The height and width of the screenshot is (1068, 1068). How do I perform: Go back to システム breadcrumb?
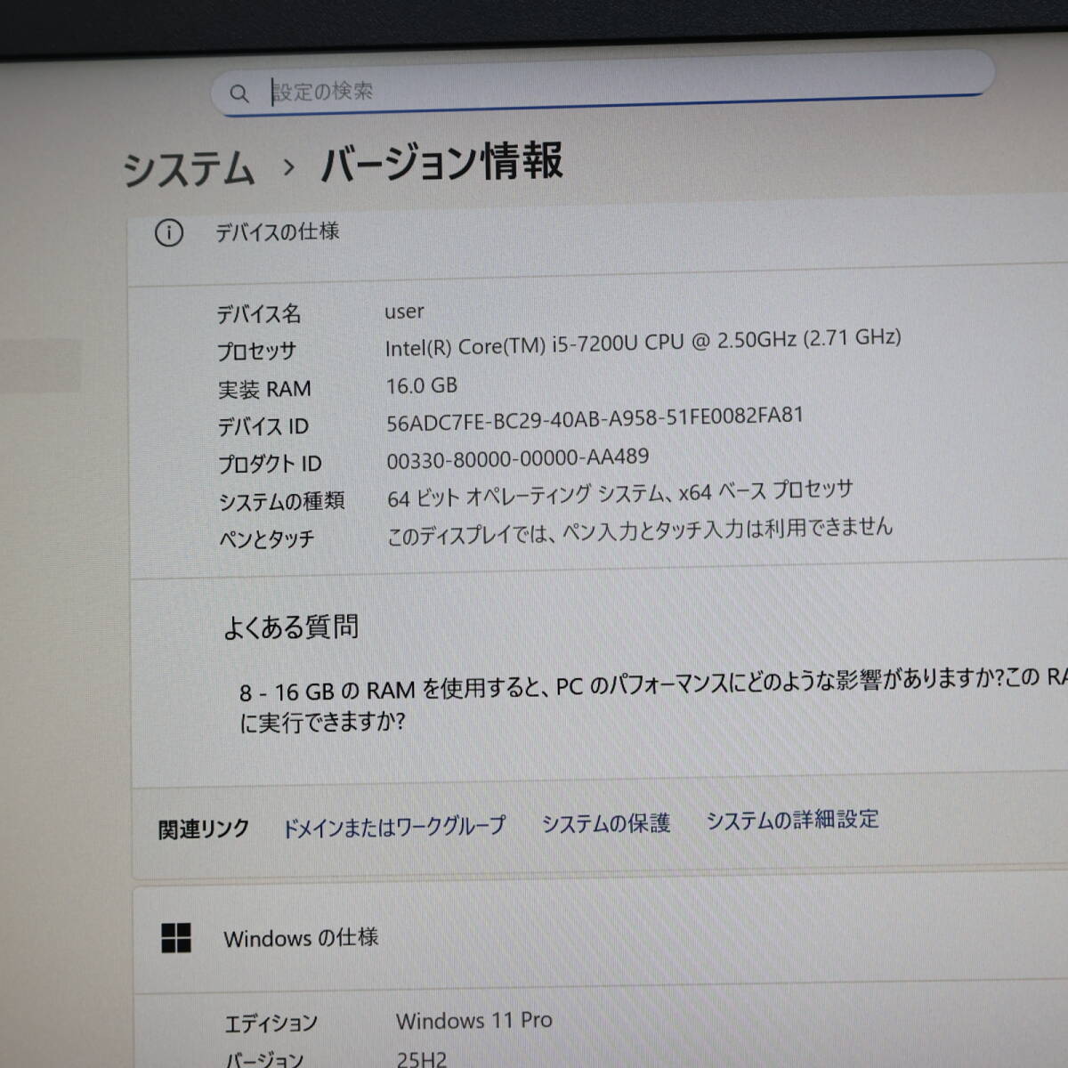(189, 169)
